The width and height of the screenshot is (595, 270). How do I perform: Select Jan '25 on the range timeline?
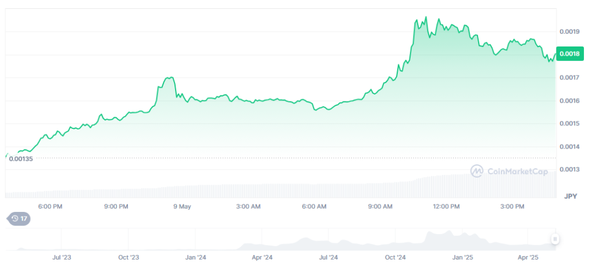[463, 257]
